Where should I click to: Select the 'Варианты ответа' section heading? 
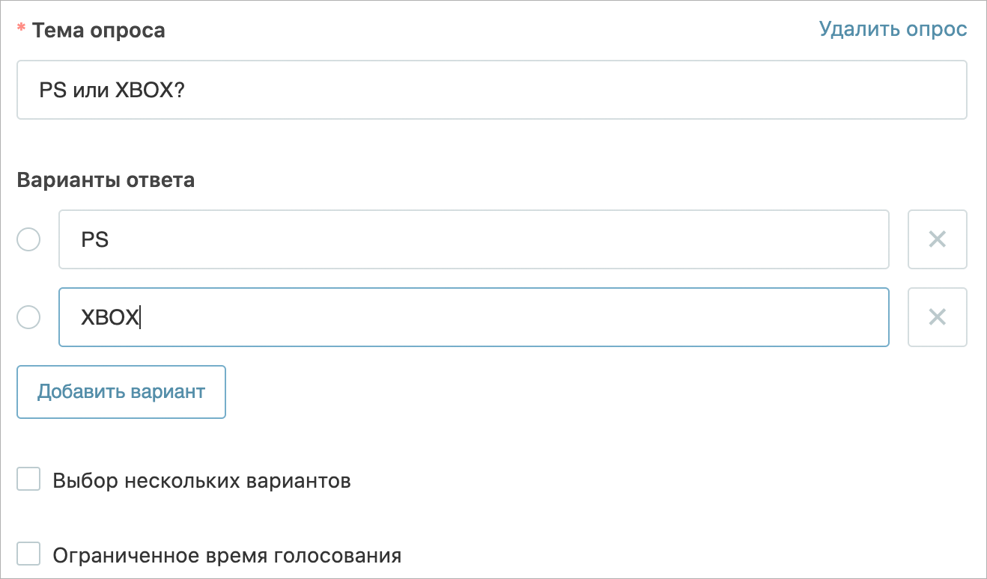pyautogui.click(x=105, y=180)
